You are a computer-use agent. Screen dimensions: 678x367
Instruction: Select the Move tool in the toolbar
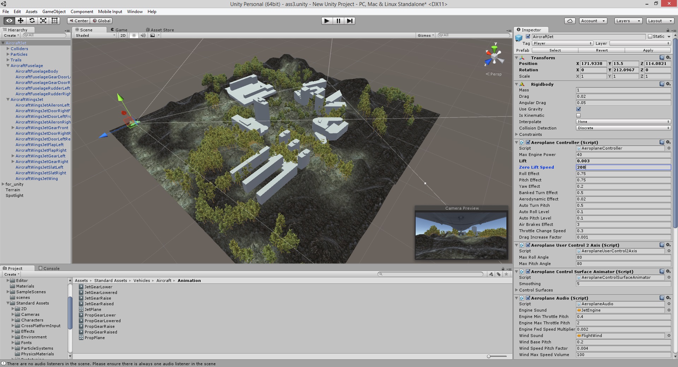click(x=21, y=20)
